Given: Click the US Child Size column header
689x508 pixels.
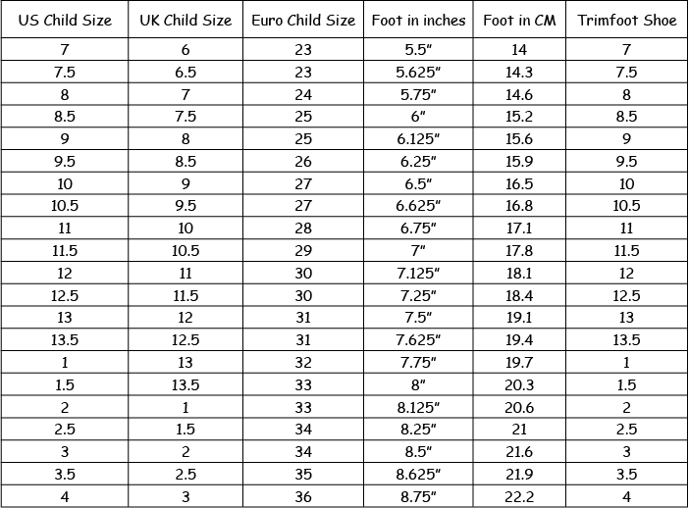Looking at the screenshot, I should pyautogui.click(x=65, y=21).
